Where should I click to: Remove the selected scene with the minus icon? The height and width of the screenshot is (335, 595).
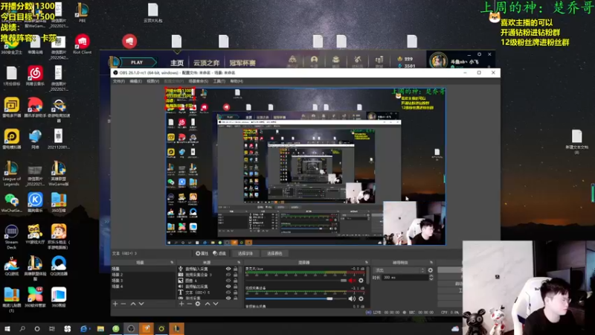click(x=123, y=304)
